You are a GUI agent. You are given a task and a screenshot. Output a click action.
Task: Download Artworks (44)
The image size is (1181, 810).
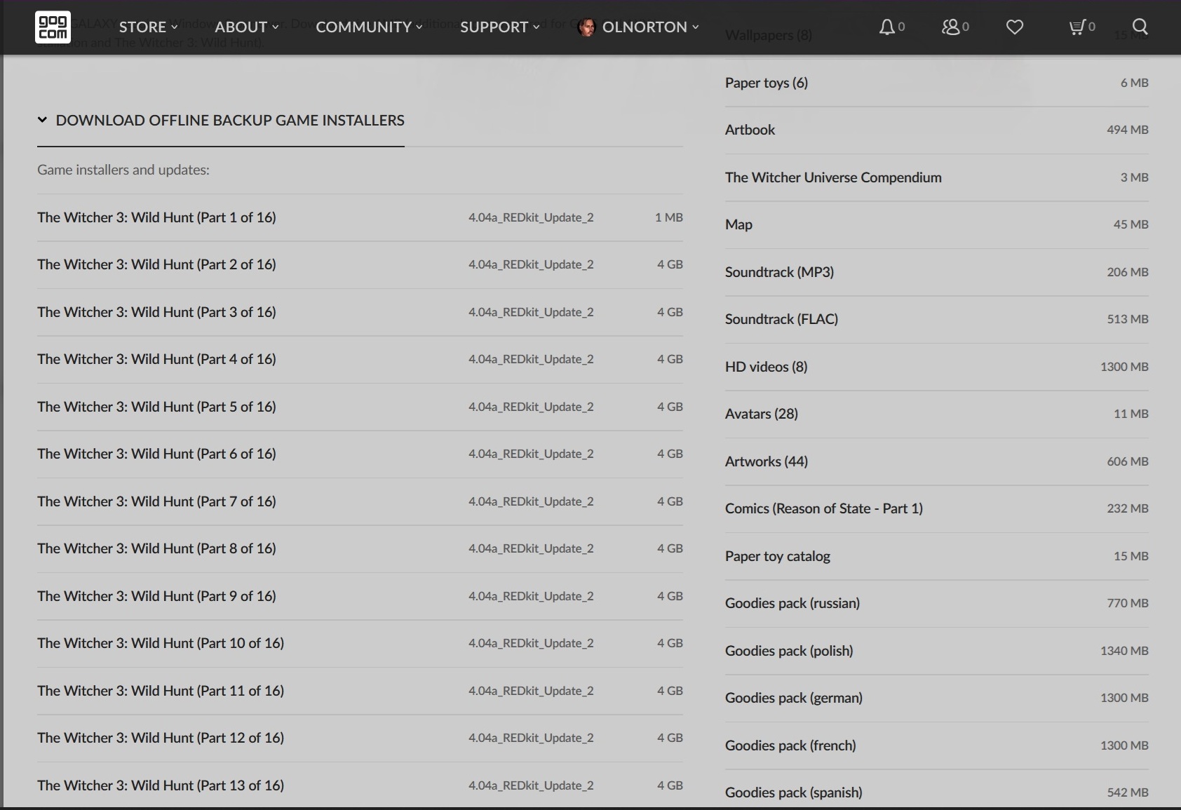point(937,461)
